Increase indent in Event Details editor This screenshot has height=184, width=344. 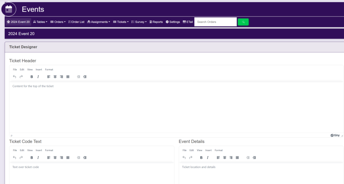(254, 157)
